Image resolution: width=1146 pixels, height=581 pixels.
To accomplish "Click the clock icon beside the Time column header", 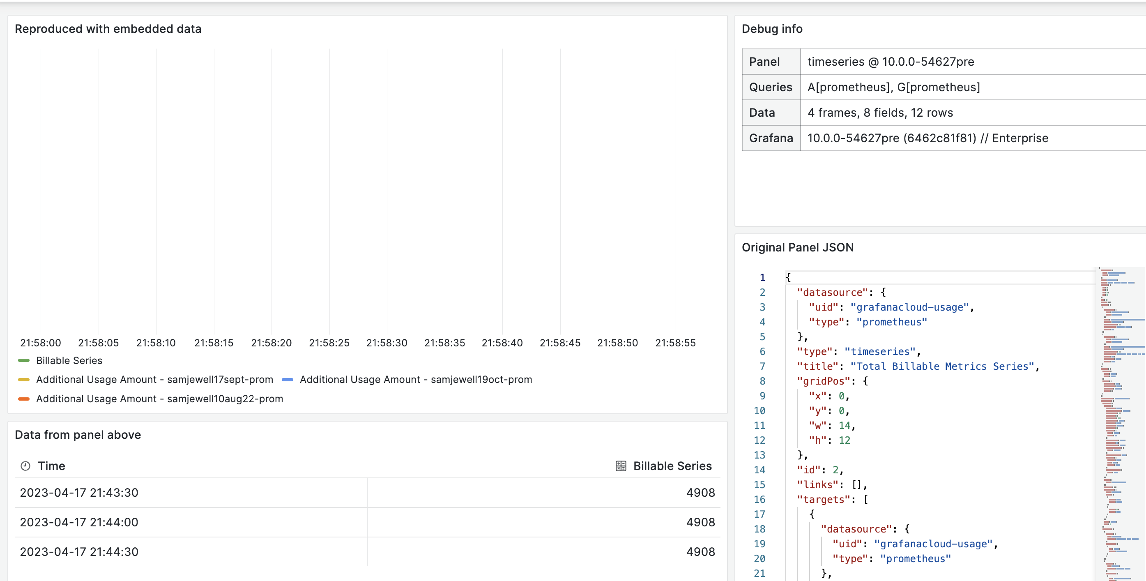I will [x=26, y=466].
